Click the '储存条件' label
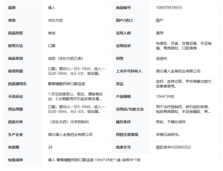Image resolution: width=223 pixels, height=171 pixels. coord(123,122)
